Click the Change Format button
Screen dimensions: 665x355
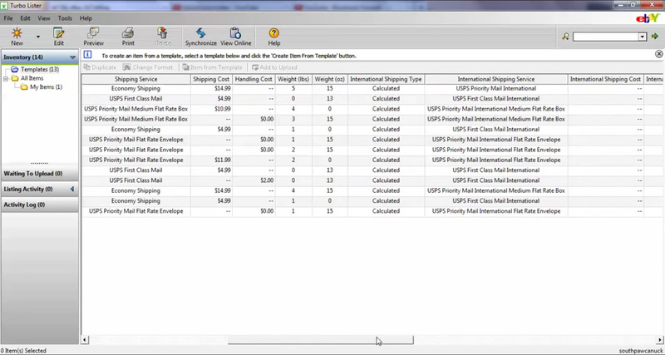pos(148,67)
